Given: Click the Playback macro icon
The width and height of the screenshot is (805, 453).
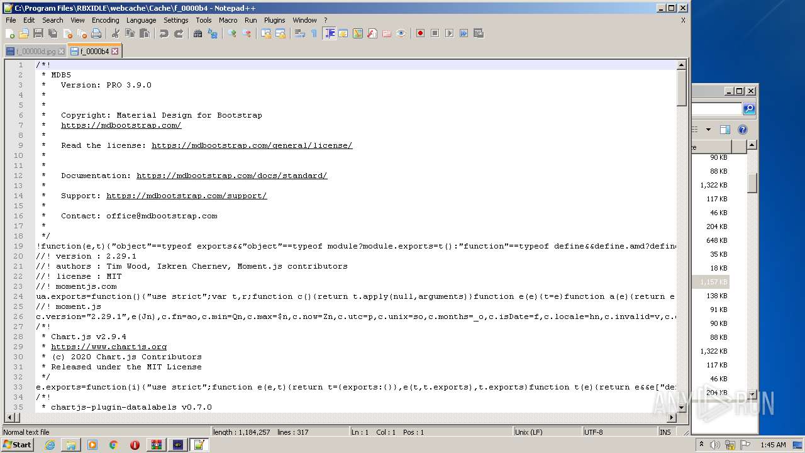Looking at the screenshot, I should pos(449,33).
